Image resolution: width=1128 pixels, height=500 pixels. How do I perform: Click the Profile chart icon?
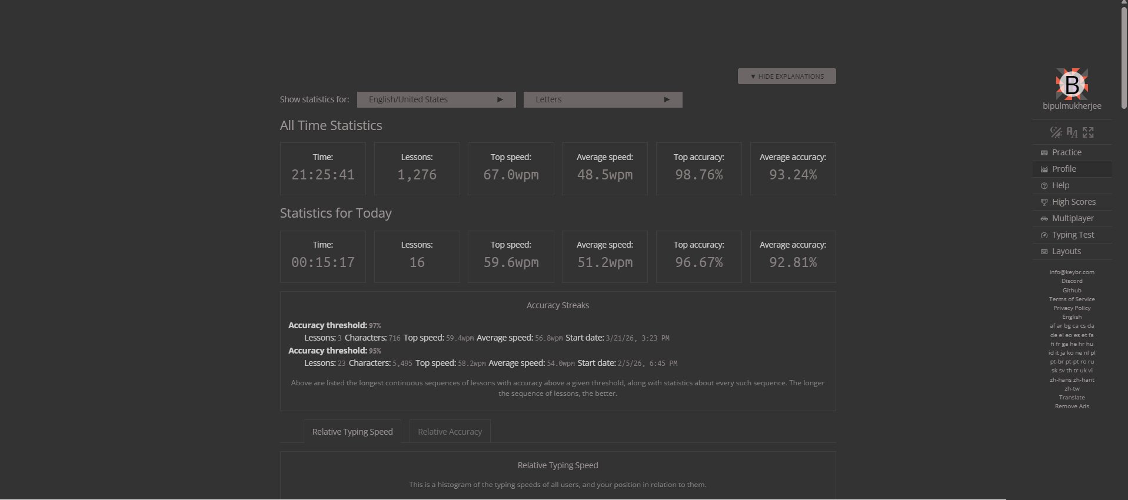(x=1044, y=169)
